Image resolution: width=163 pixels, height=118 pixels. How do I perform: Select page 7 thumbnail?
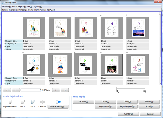coord(60,65)
